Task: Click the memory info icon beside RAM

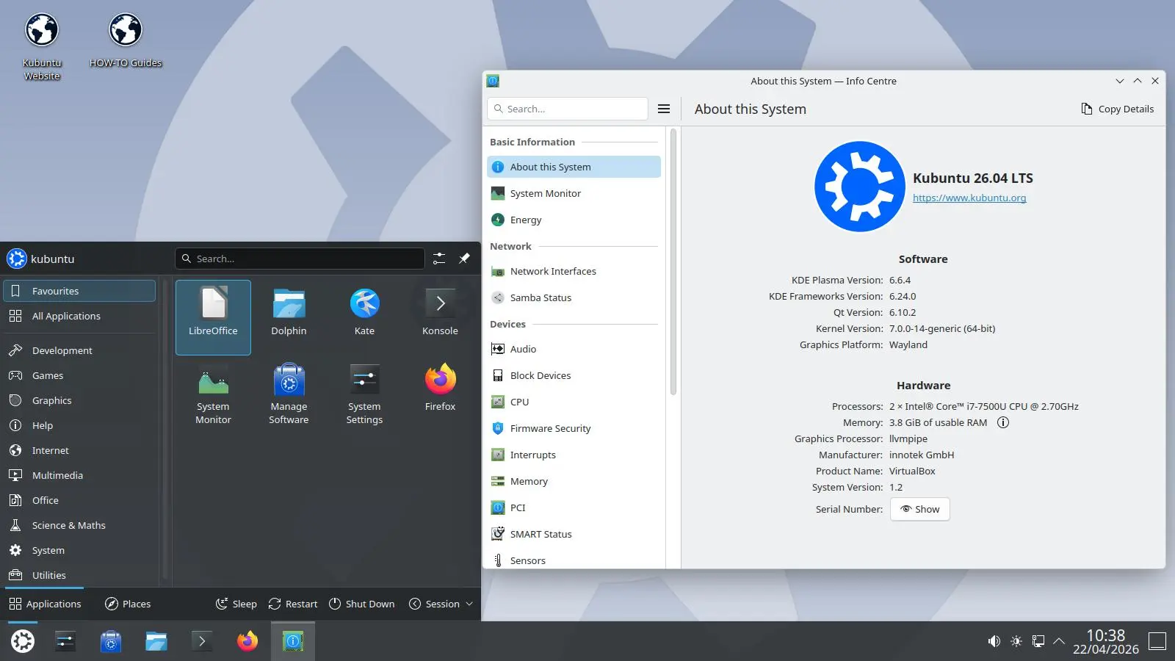Action: click(x=1002, y=422)
